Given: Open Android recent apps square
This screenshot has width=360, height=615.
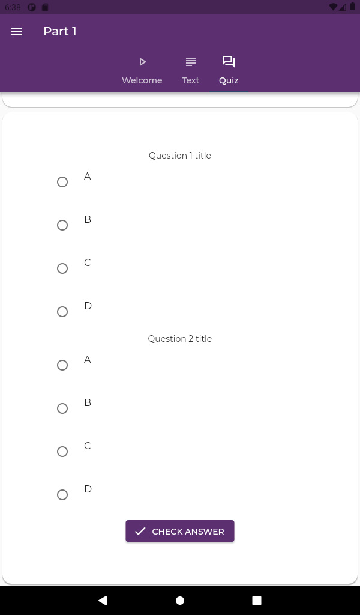Looking at the screenshot, I should (257, 600).
